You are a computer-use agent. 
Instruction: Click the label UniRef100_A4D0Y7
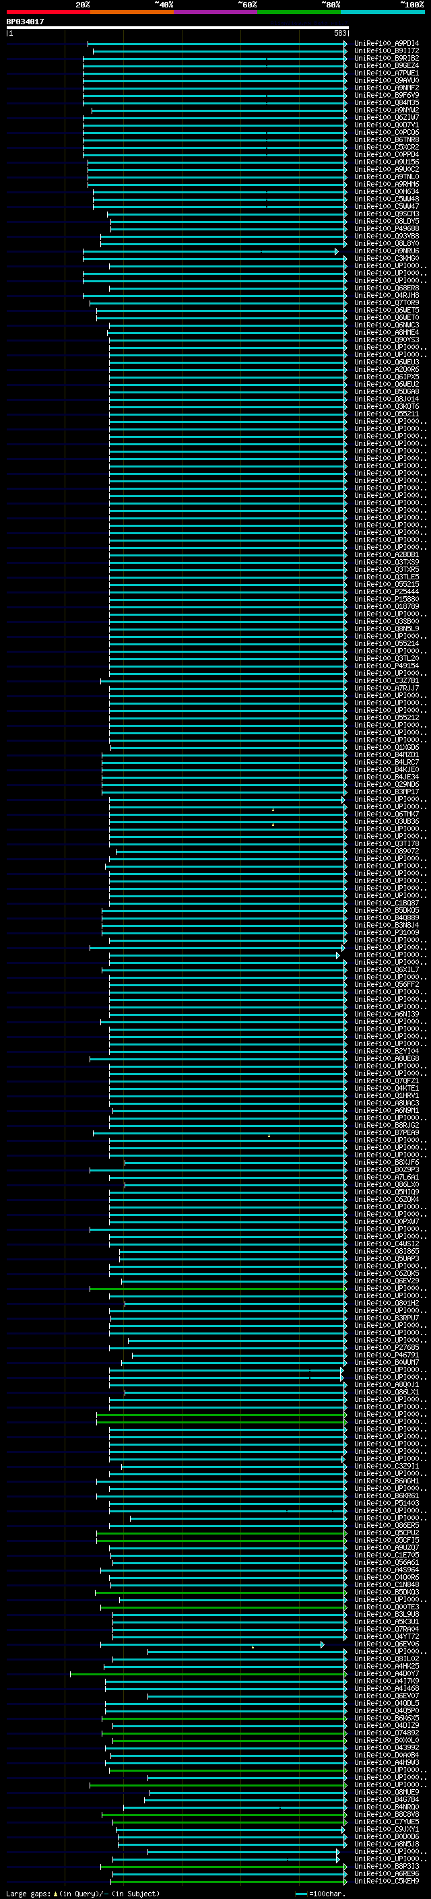[x=386, y=1674]
